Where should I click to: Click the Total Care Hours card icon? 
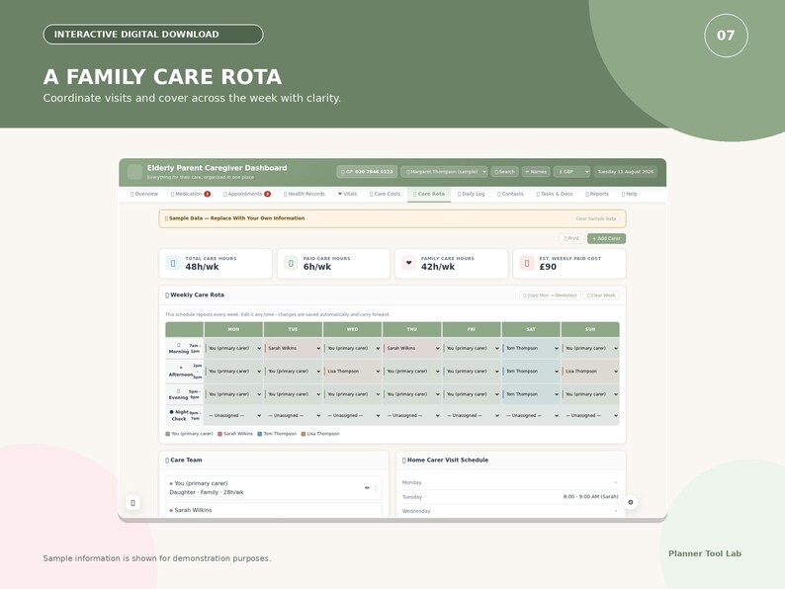[173, 263]
